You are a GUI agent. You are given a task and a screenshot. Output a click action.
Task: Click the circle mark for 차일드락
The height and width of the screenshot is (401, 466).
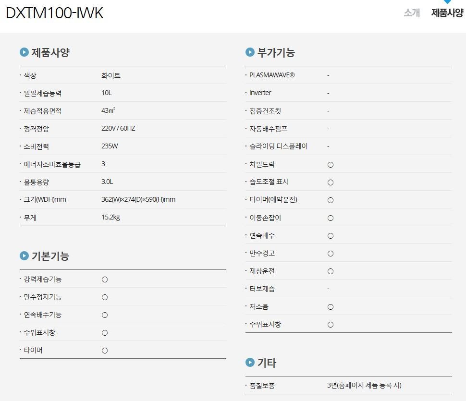coord(331,165)
